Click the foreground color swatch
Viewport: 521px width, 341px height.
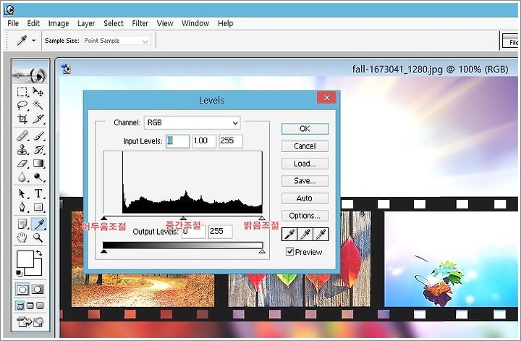click(25, 259)
